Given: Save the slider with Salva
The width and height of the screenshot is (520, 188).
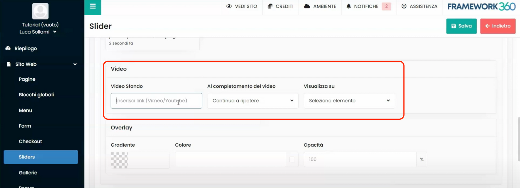Looking at the screenshot, I should pos(461,26).
